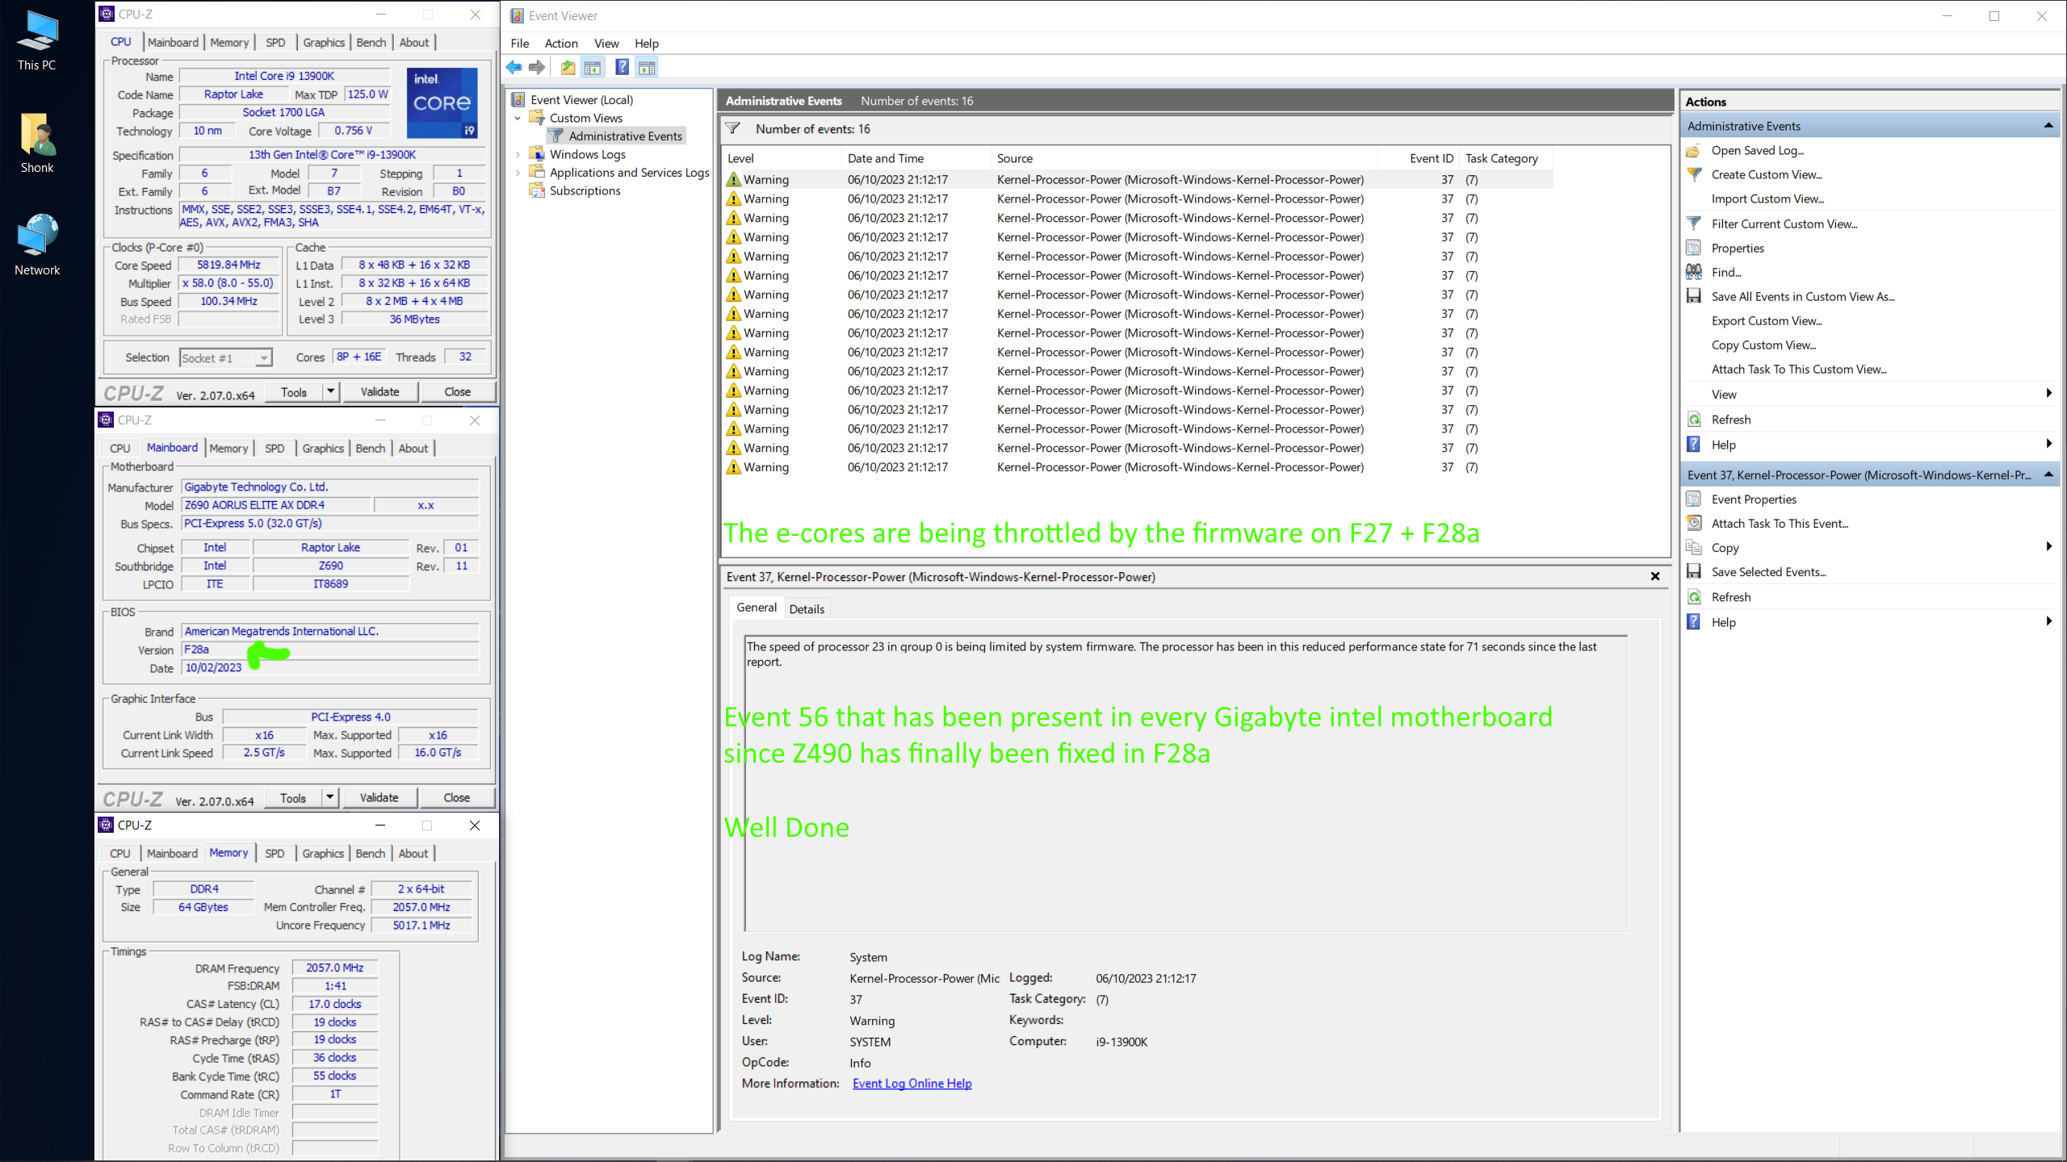
Task: Open the View menu in Event Viewer
Action: click(x=606, y=44)
